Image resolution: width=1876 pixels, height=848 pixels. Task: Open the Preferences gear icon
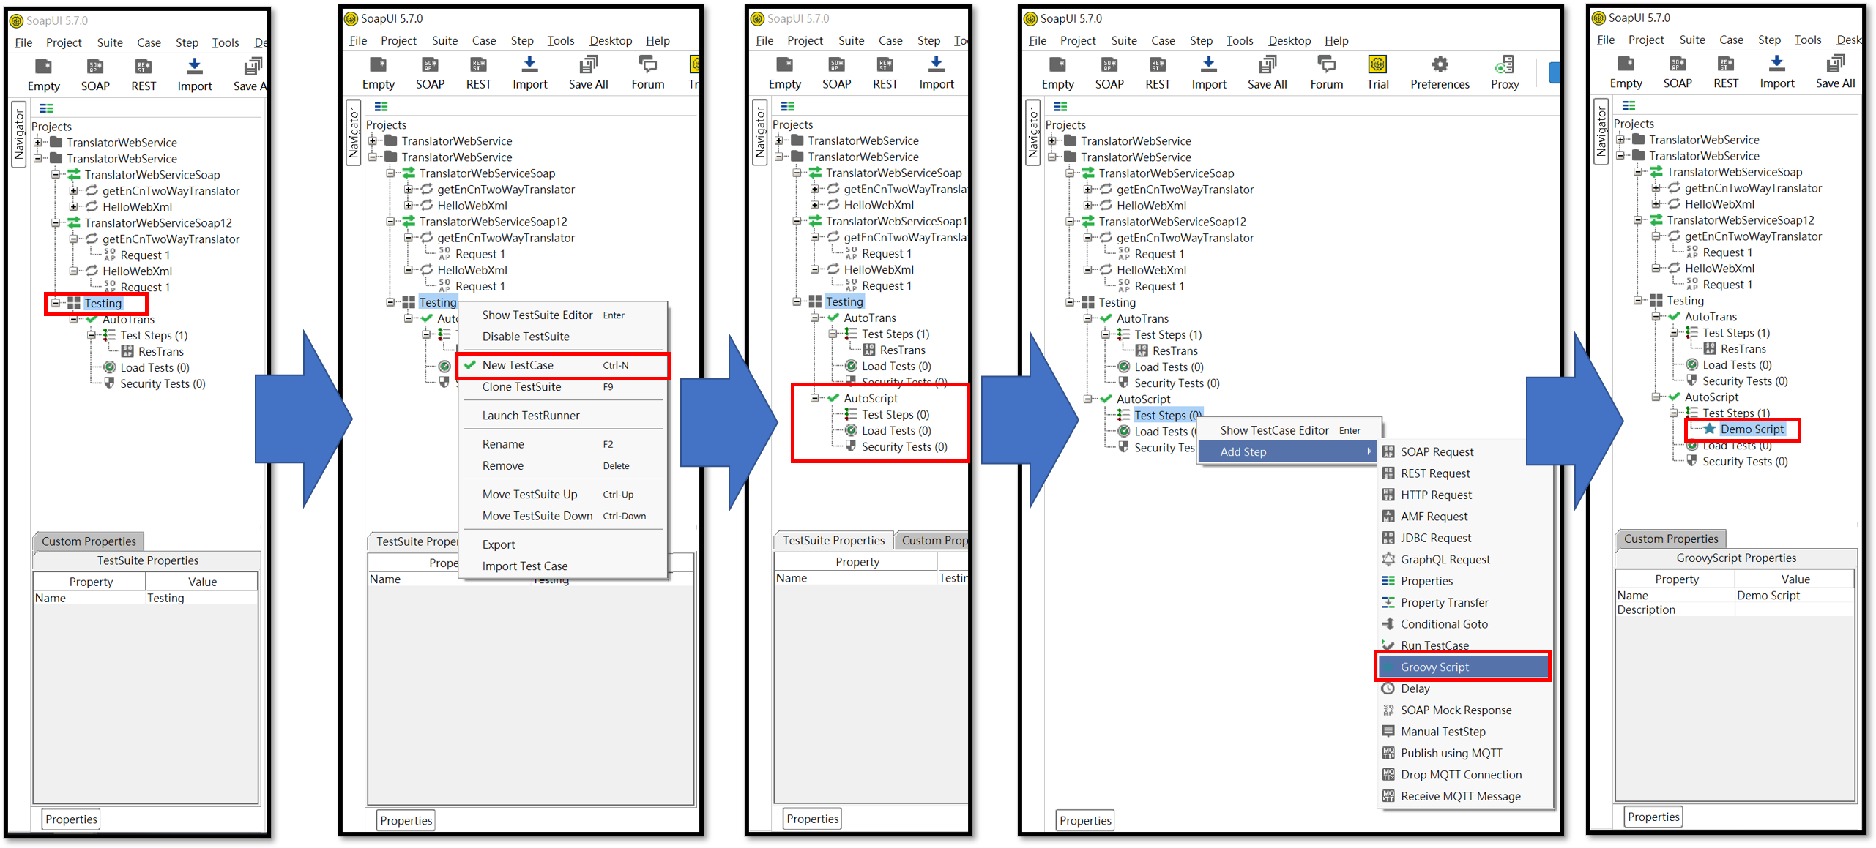pyautogui.click(x=1439, y=65)
